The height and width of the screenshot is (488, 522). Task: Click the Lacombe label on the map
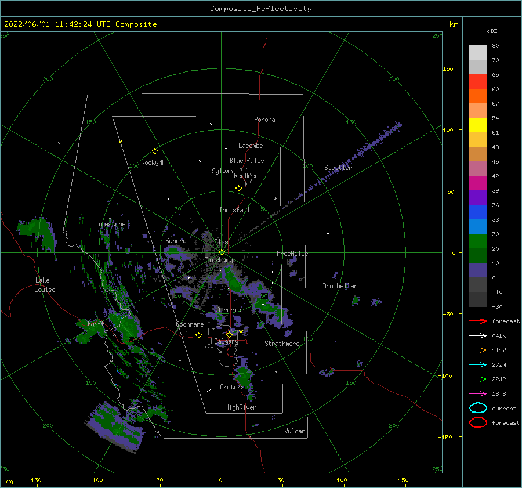click(251, 146)
